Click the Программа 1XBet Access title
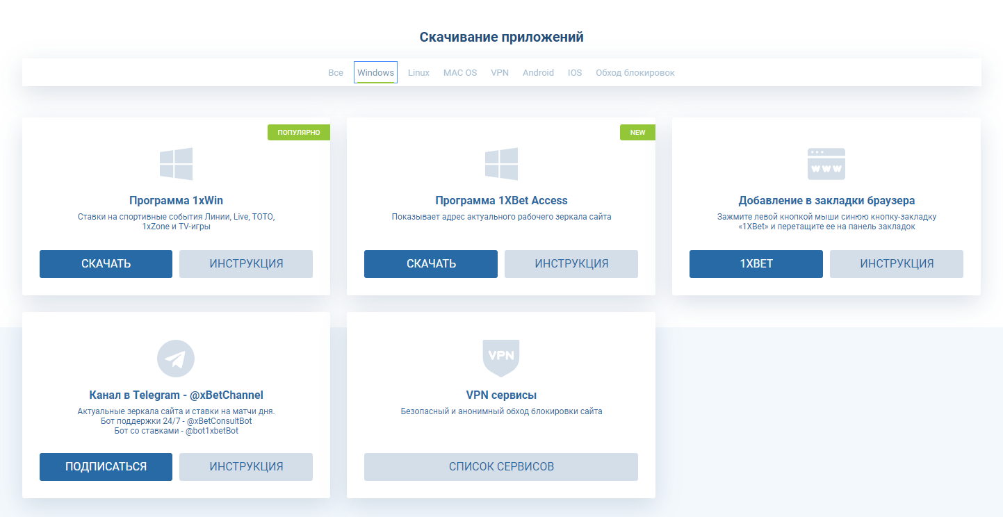The height and width of the screenshot is (517, 1003). pos(501,201)
